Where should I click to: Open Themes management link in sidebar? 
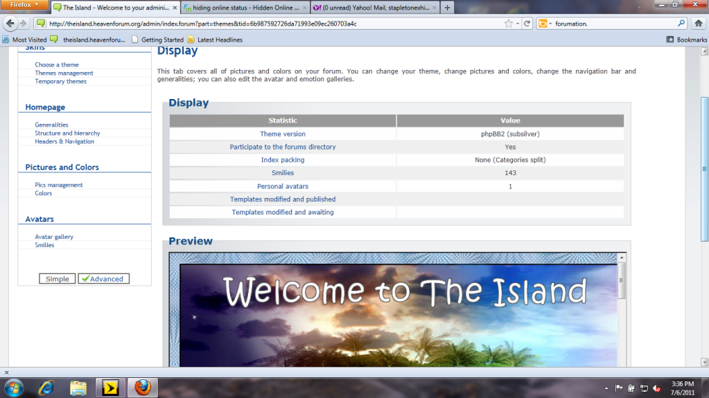coord(64,73)
